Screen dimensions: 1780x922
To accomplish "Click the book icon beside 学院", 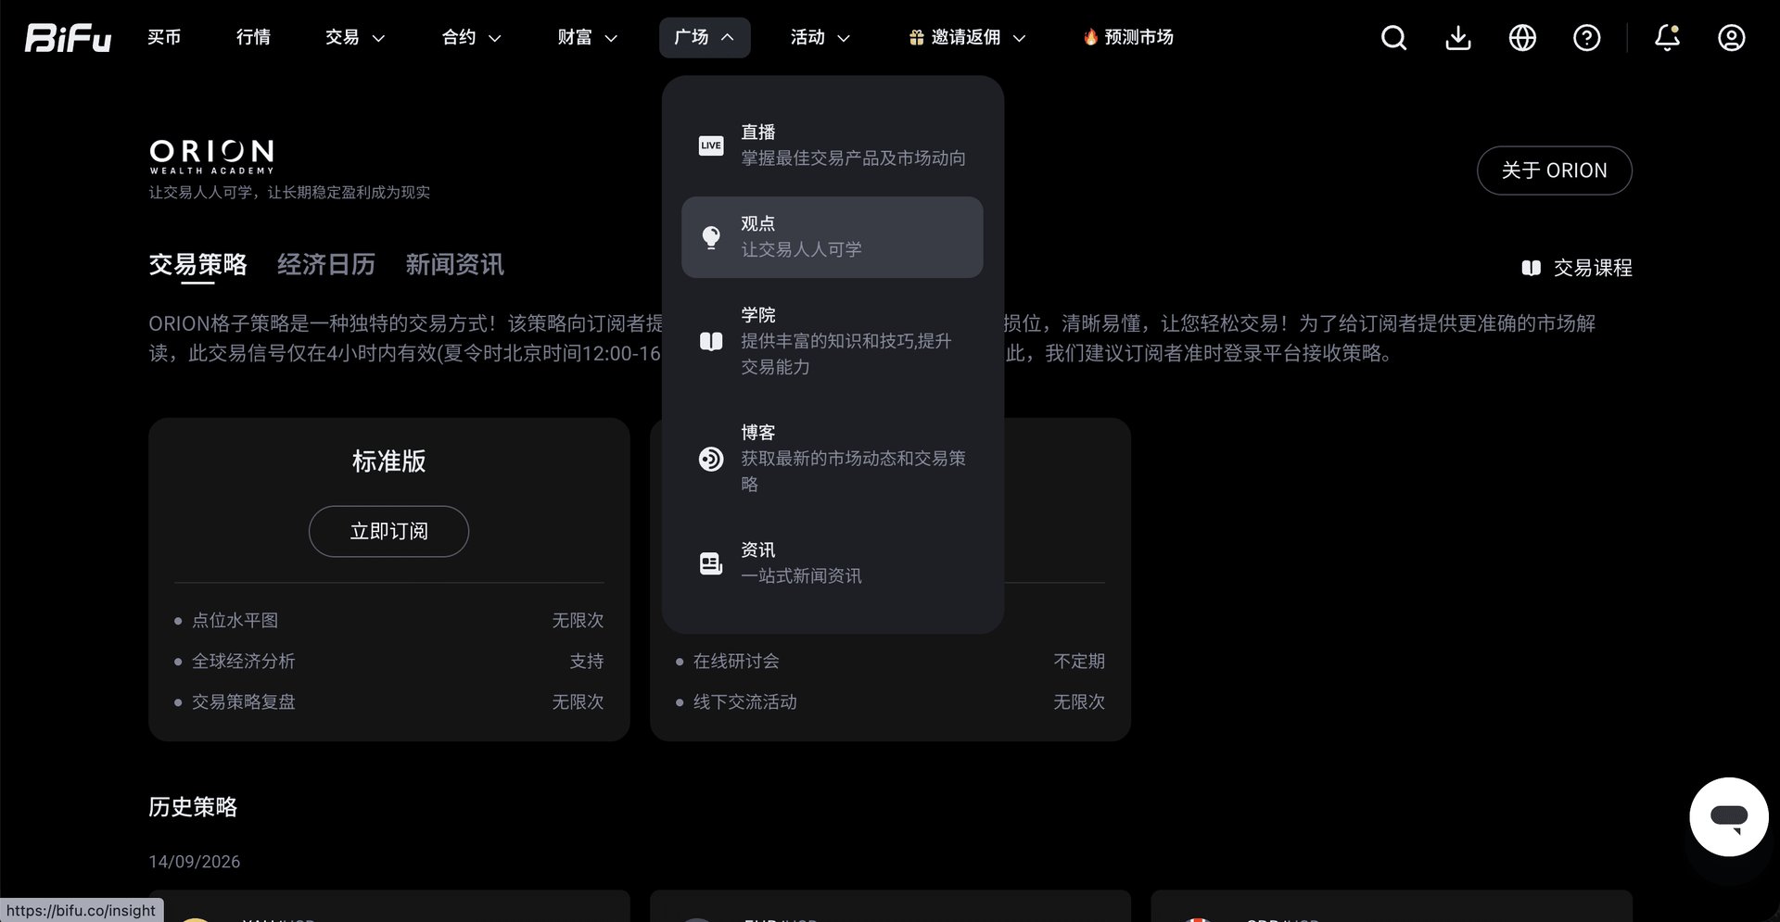I will click(x=711, y=341).
